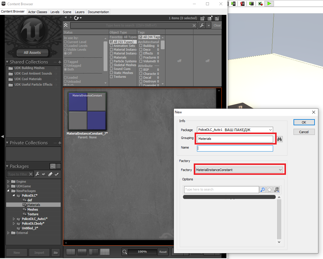The height and width of the screenshot is (259, 323).
Task: Click the Cancel button in New dialog
Action: tap(304, 132)
